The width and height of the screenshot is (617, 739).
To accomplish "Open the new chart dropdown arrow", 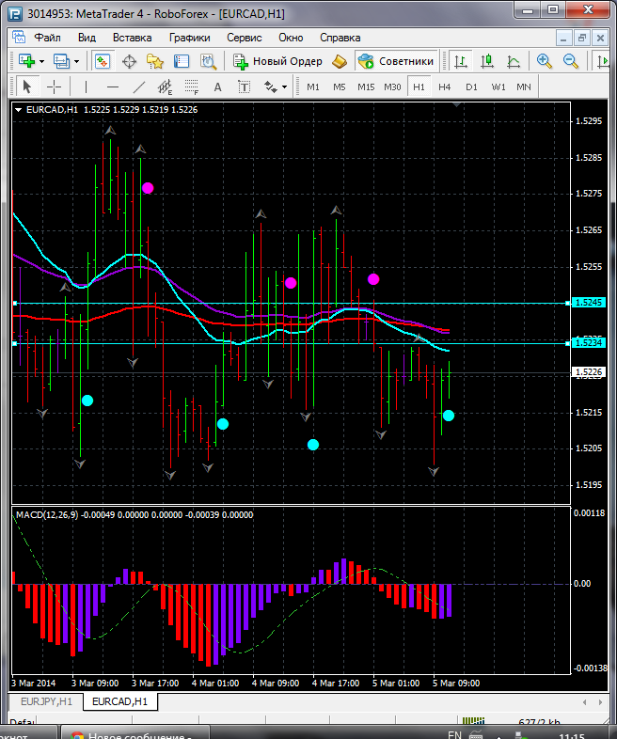I will (x=42, y=61).
